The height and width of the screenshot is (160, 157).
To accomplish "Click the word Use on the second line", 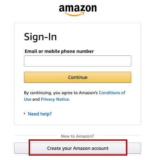I will [x=28, y=99].
